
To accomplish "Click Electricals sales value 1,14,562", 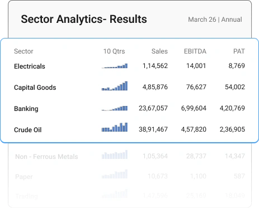I will point(155,66).
